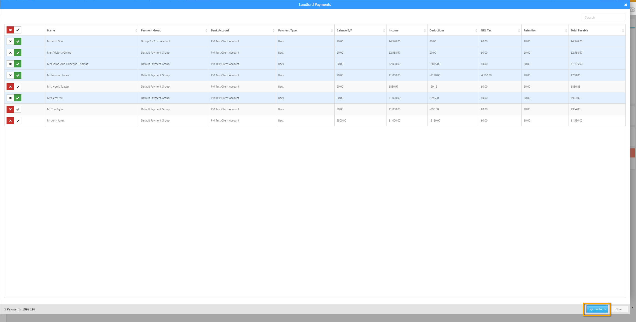Include Mr John Jones using checkmark icon
The height and width of the screenshot is (322, 636).
[x=18, y=121]
